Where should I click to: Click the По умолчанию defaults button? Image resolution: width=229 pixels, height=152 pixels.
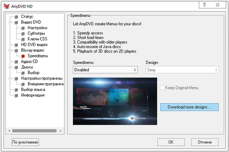(x=25, y=142)
